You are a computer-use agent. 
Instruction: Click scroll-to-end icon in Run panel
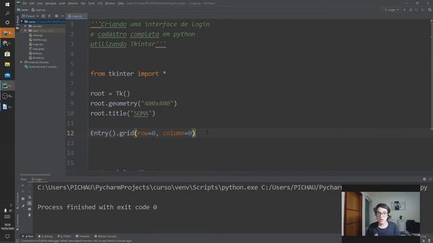coord(30,203)
